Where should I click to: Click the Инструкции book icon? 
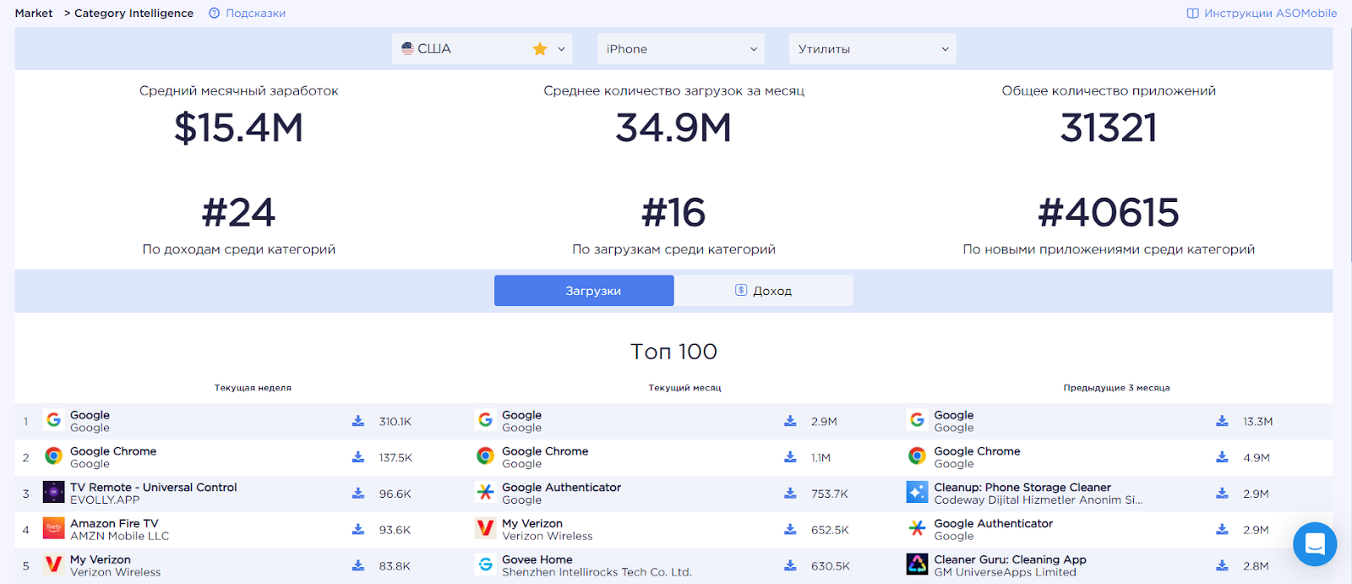1193,14
